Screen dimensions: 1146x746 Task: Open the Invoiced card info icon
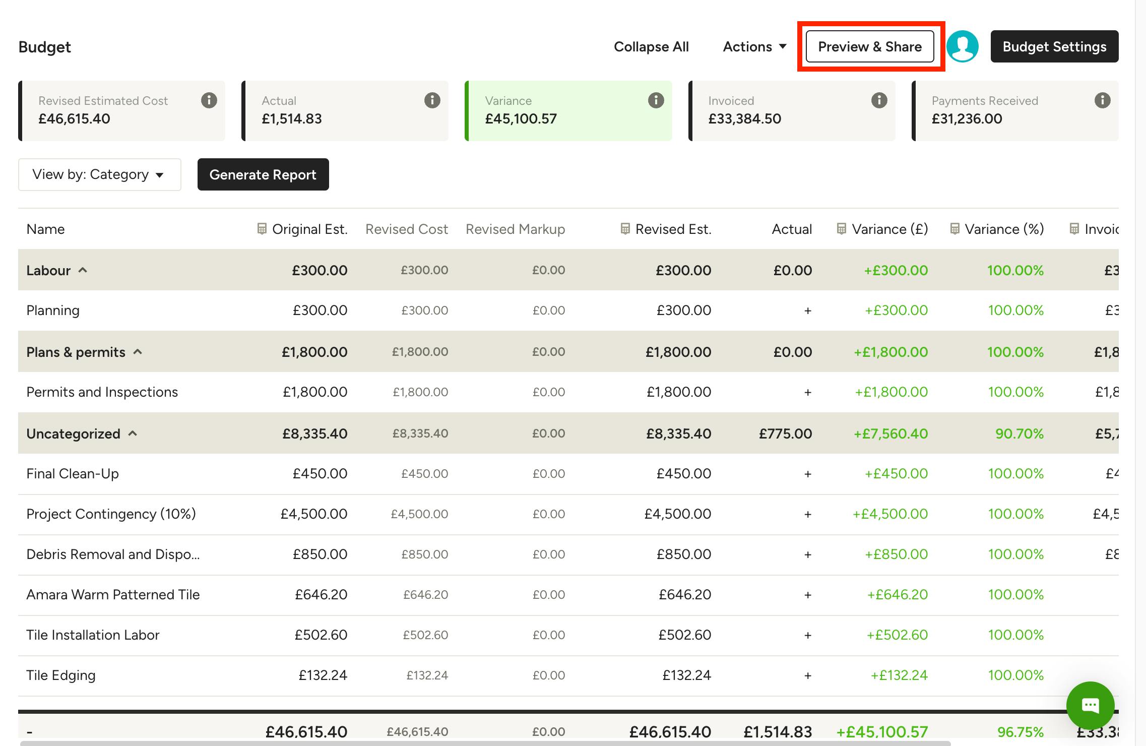click(x=879, y=100)
